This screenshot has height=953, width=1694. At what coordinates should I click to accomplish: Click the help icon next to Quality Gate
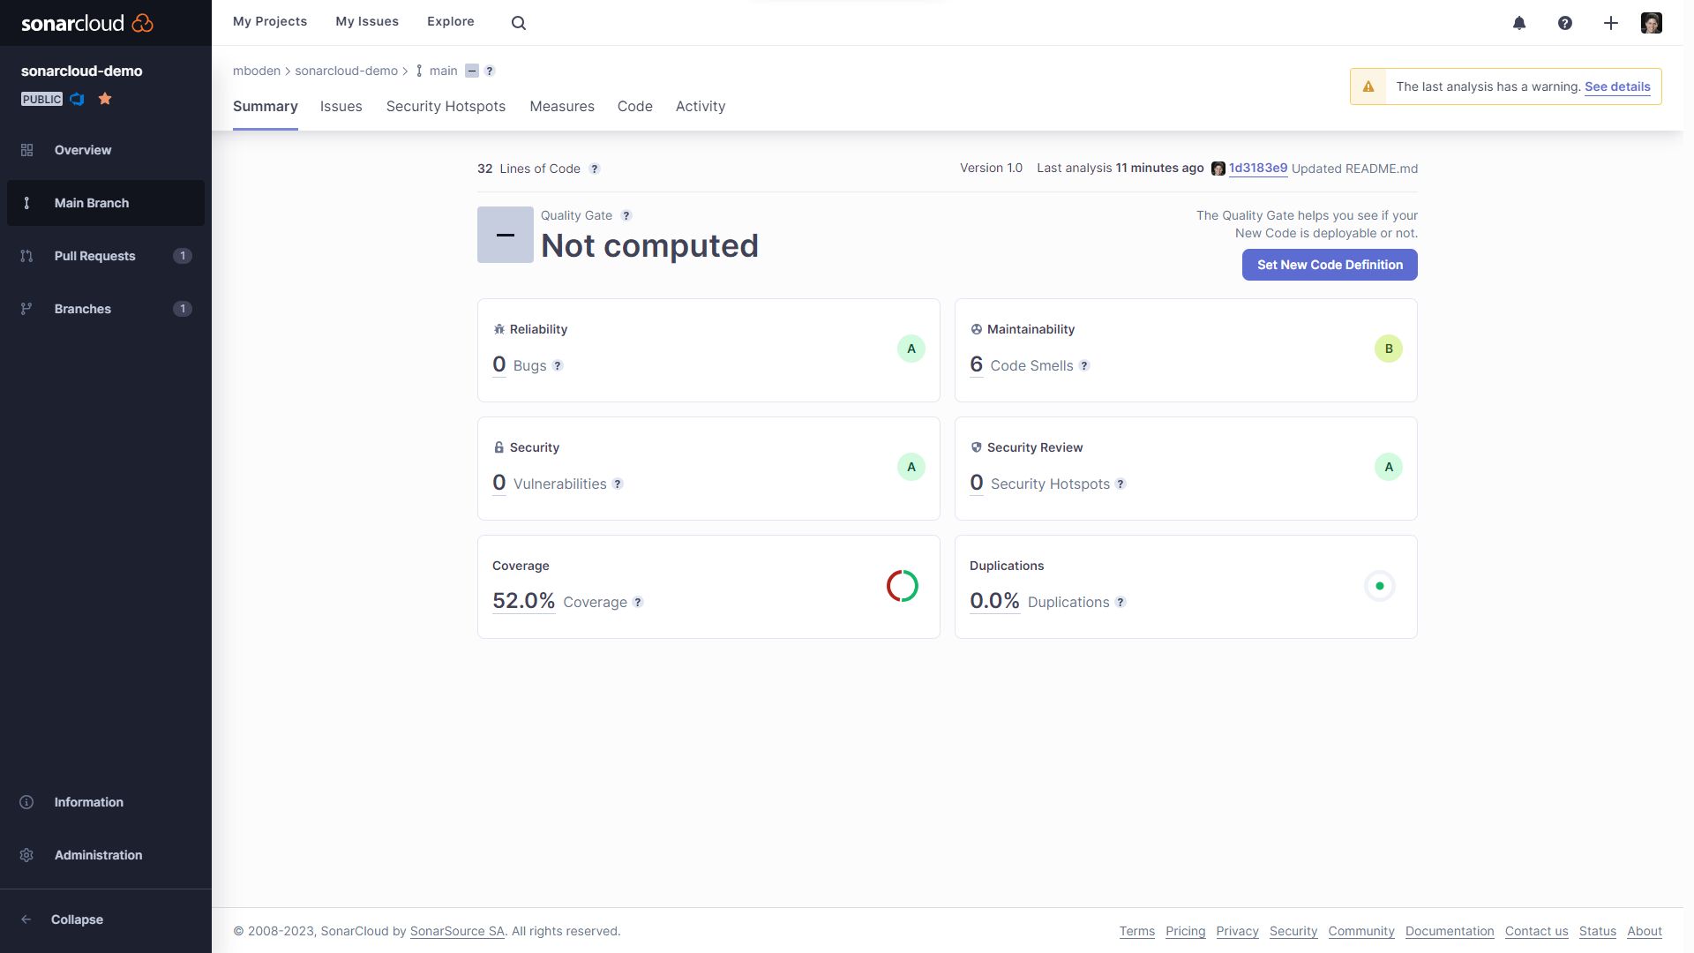coord(626,215)
